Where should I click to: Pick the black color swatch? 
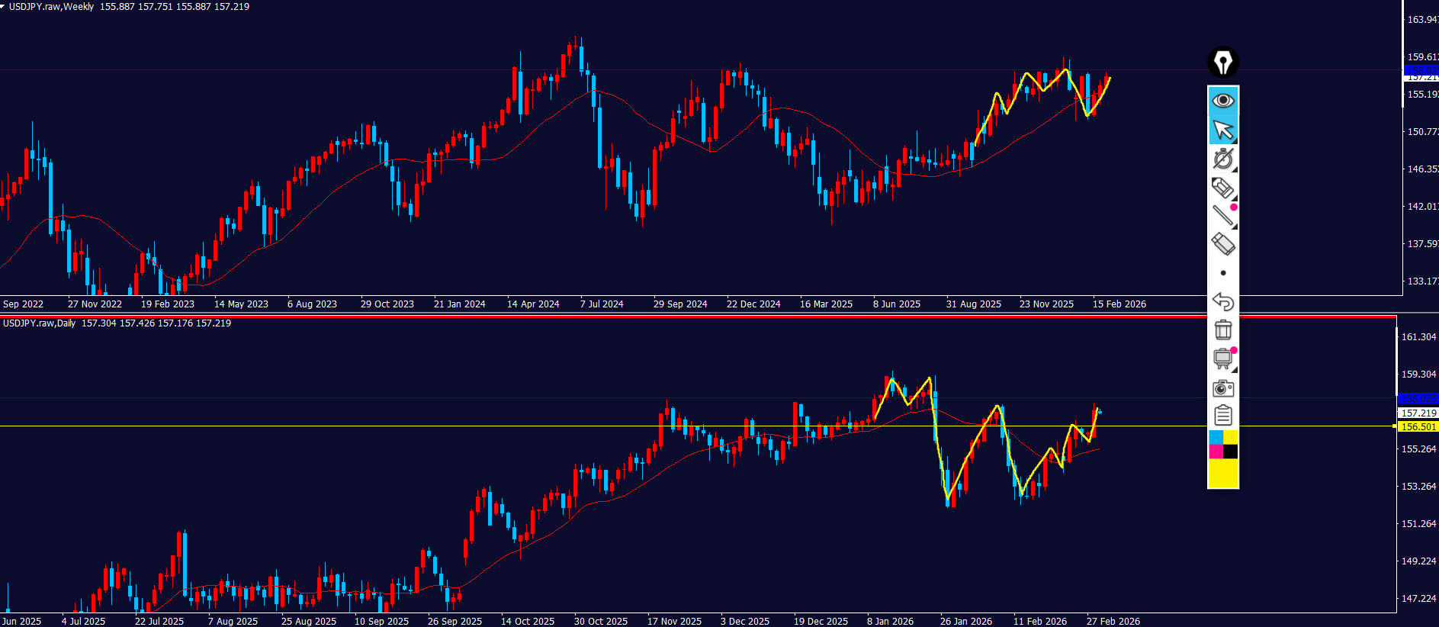pyautogui.click(x=1231, y=452)
